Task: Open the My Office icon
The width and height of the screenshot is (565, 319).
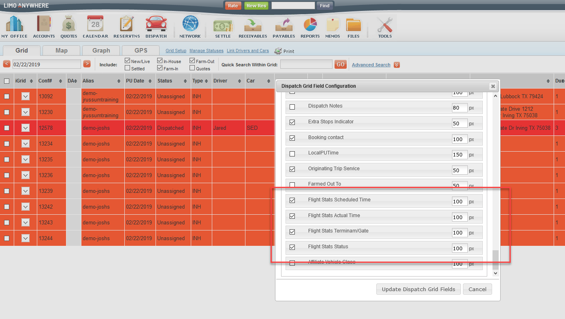Action: pos(14,26)
